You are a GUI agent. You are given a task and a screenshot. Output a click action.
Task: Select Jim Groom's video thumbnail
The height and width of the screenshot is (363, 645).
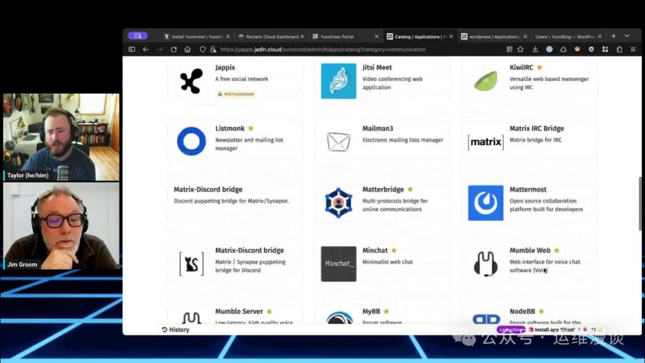click(62, 226)
